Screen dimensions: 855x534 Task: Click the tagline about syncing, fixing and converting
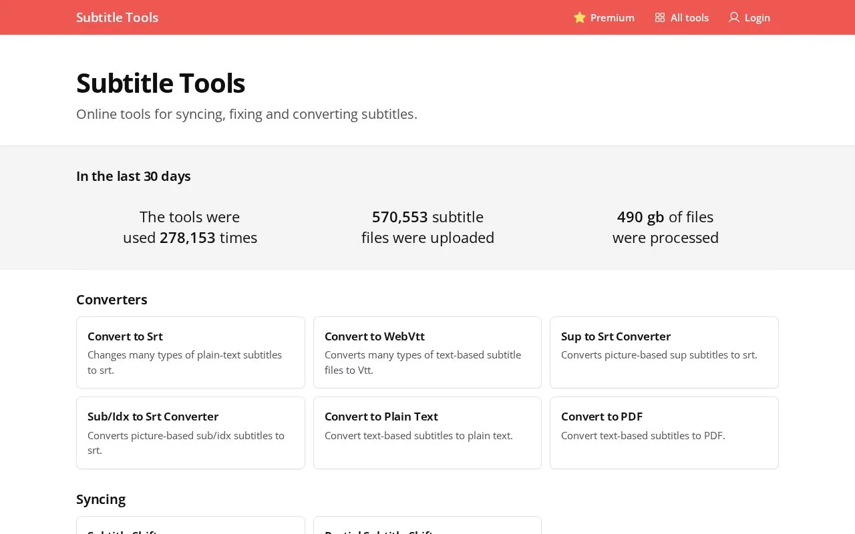coord(246,114)
